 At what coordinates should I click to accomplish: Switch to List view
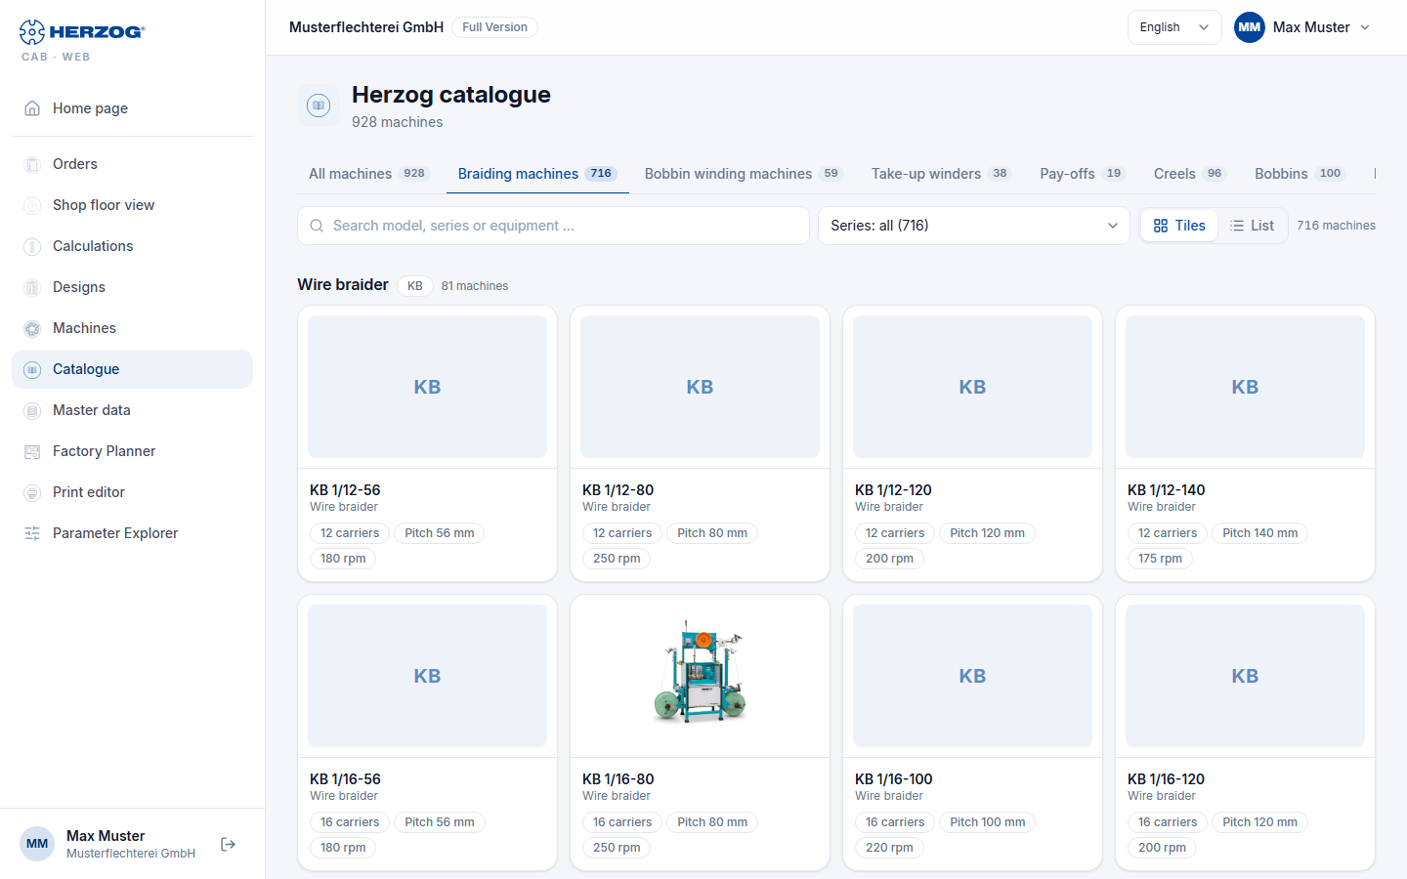pyautogui.click(x=1252, y=226)
